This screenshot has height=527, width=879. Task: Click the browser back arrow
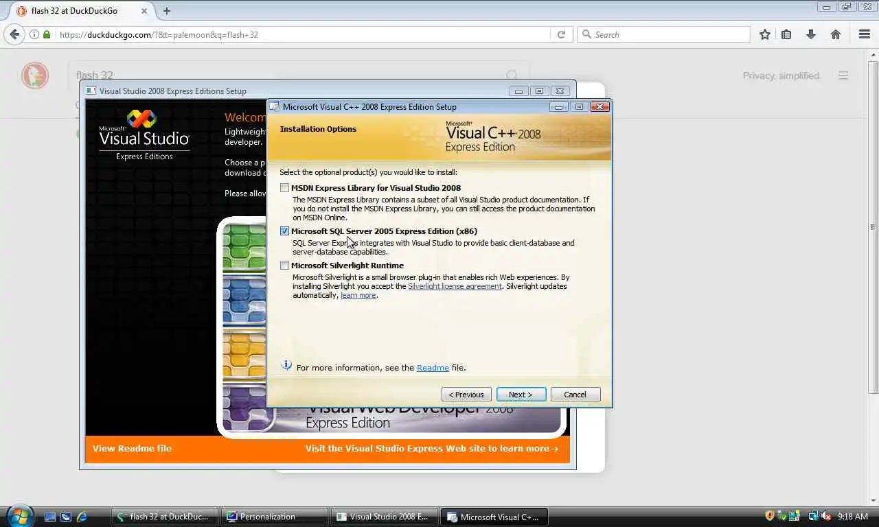[14, 34]
